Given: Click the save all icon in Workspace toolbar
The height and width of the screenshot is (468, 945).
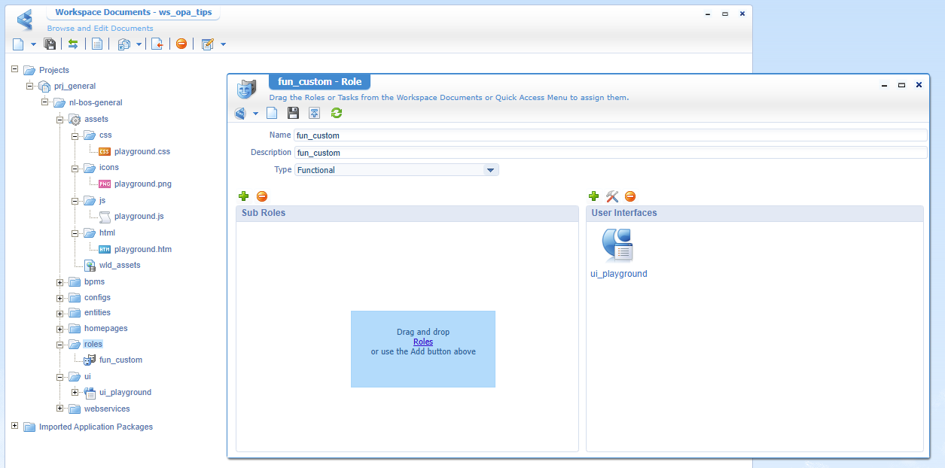Looking at the screenshot, I should [50, 44].
